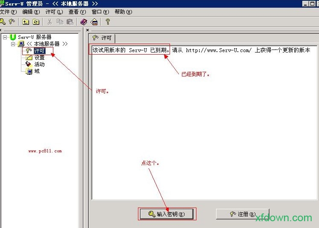Screen dimensions: 319x228
Task: Select << 本地服务器 >> tree label
Action: [47, 44]
